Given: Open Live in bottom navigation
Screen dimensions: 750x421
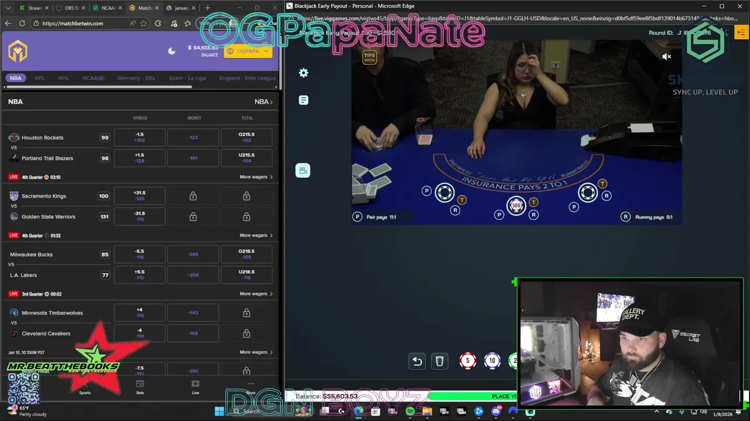Looking at the screenshot, I should 196,387.
